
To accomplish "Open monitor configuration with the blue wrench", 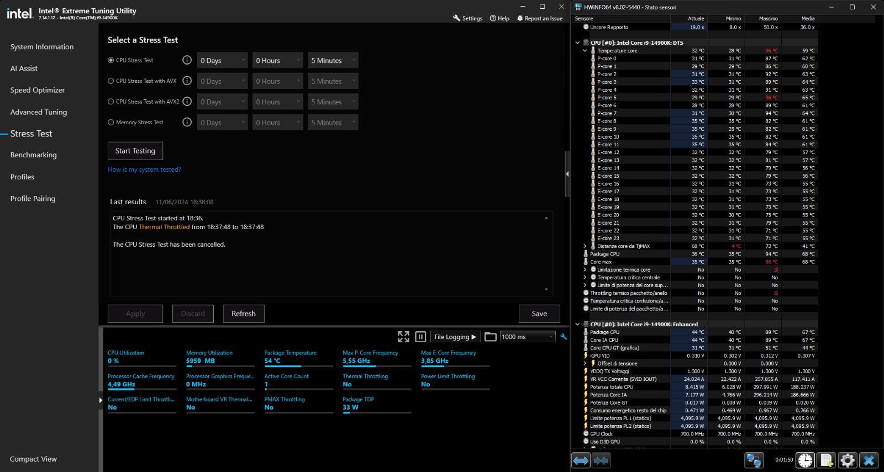I will tap(564, 337).
